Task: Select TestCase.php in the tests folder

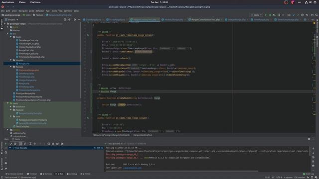Action: click(x=22, y=126)
